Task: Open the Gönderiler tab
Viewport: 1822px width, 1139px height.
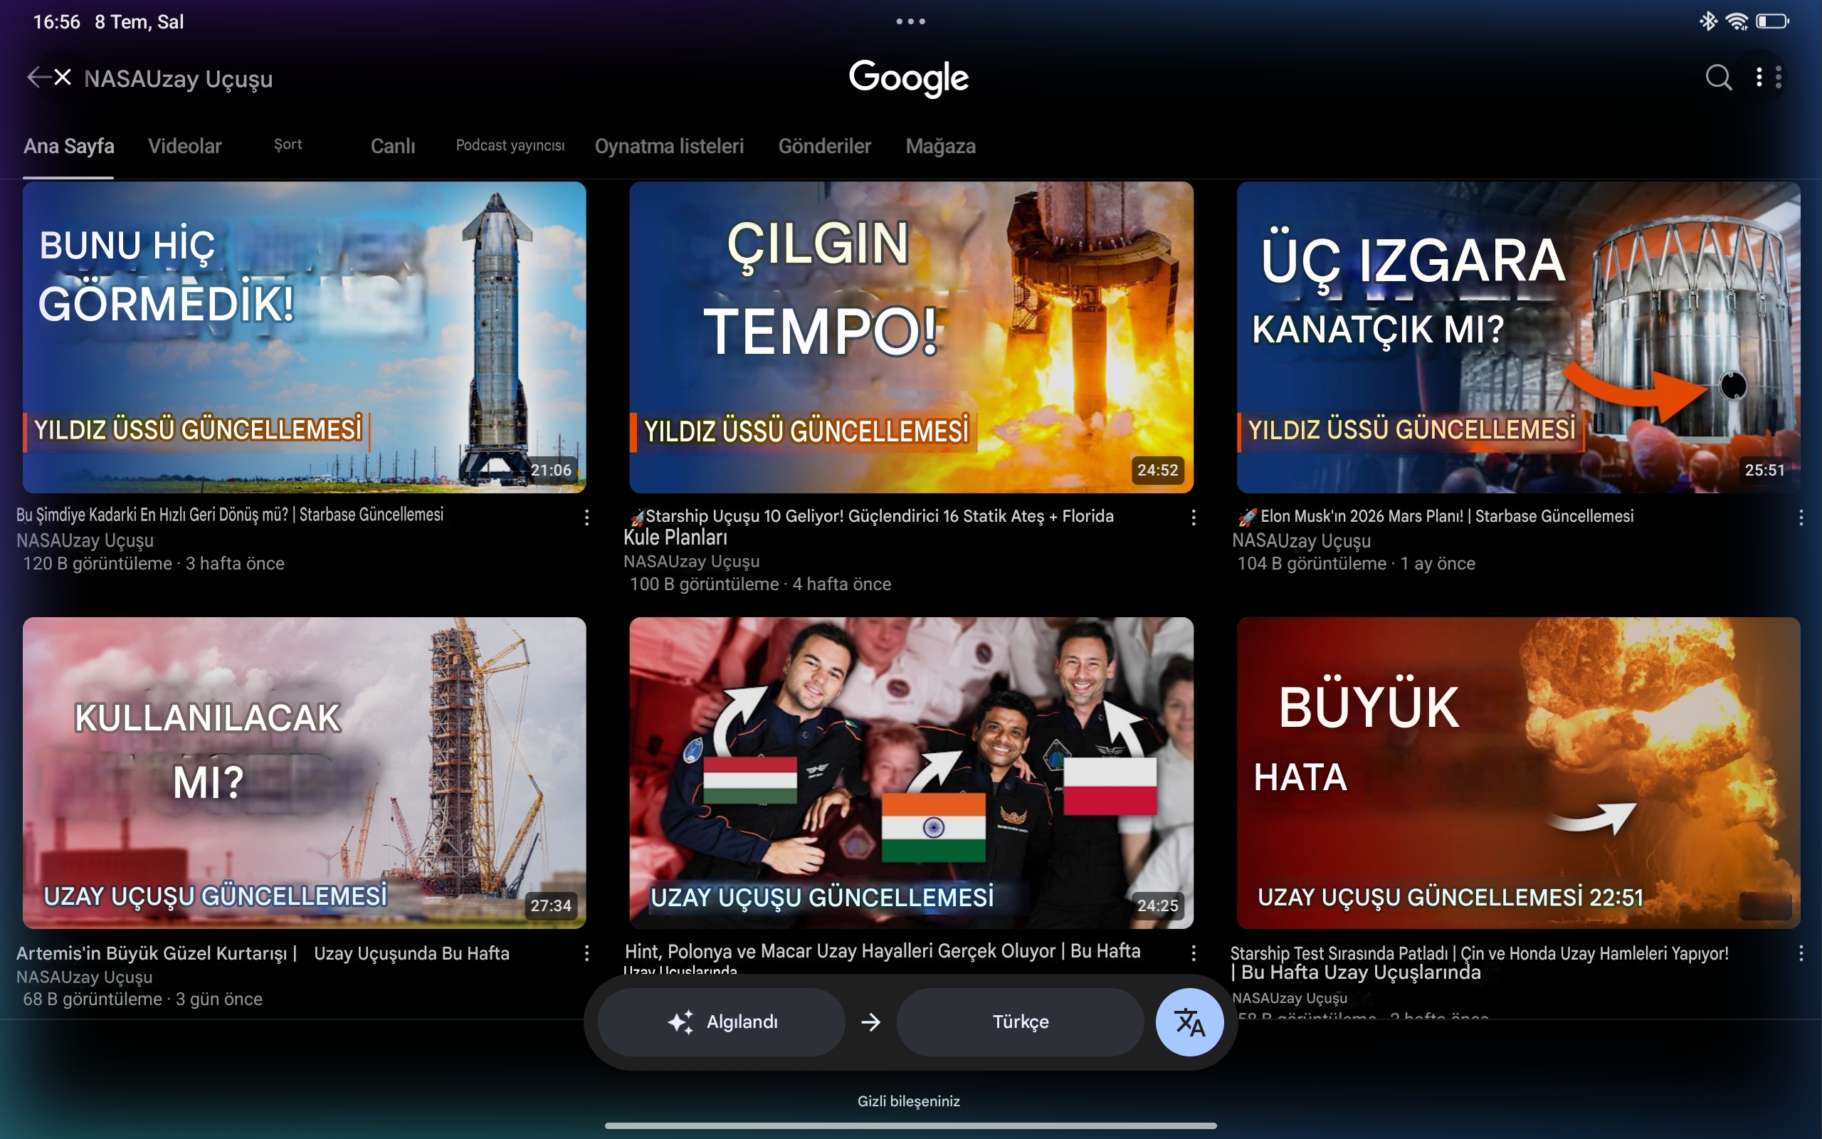Action: click(824, 146)
